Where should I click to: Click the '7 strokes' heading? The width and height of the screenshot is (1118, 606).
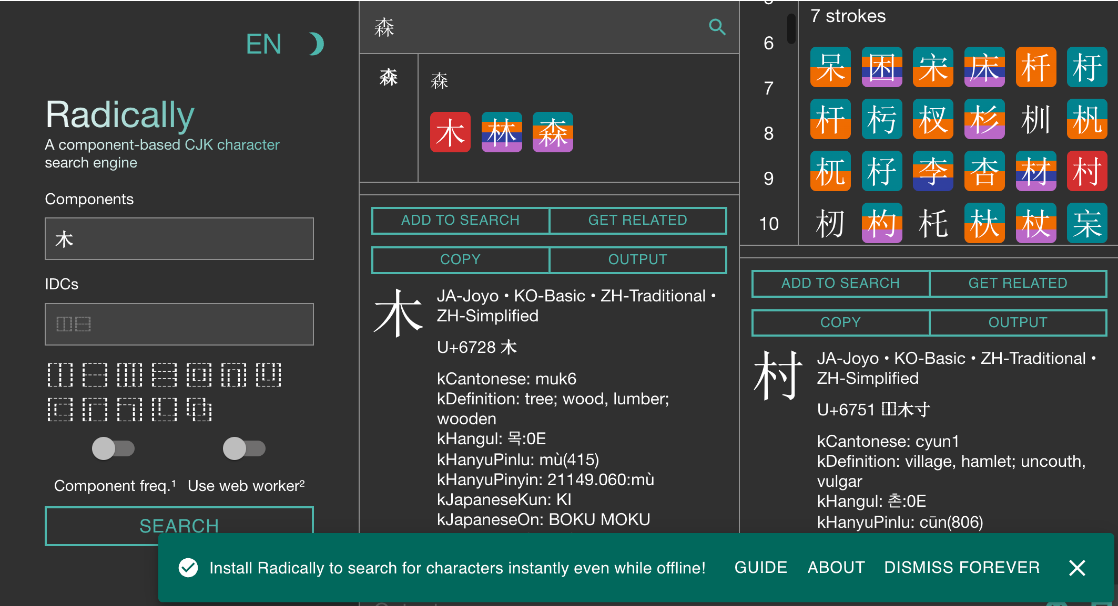(x=848, y=16)
